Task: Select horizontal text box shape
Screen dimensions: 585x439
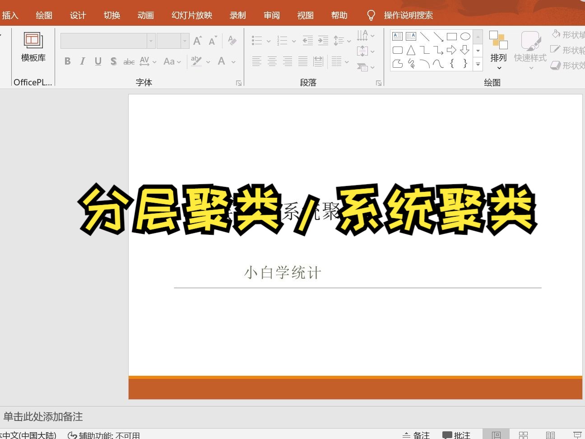Action: [398, 37]
